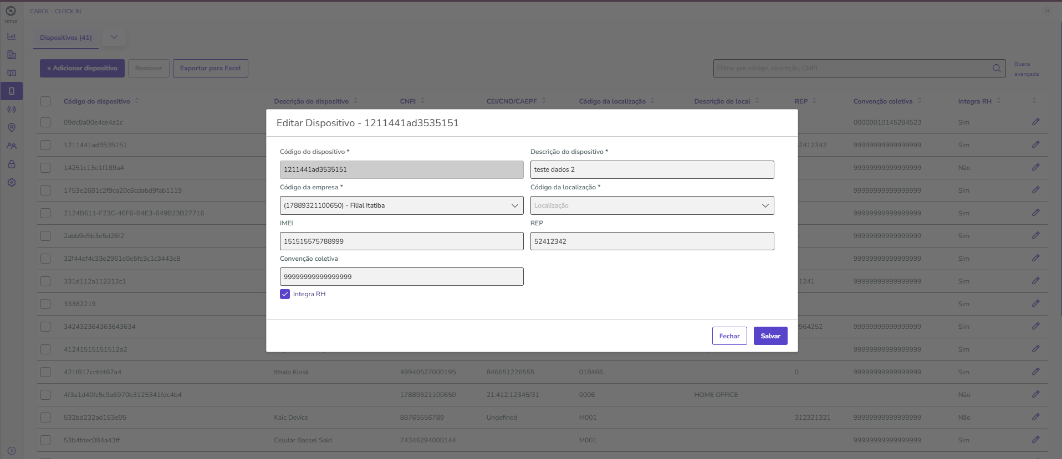Check the box for device 09dc8a00e4ce4a1c
Screen dimensions: 1062x459
[x=45, y=122]
